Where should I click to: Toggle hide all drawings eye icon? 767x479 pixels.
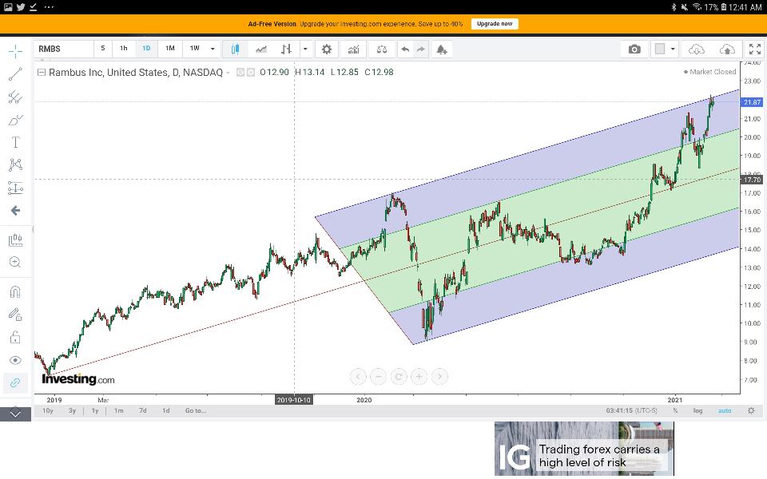coord(15,360)
